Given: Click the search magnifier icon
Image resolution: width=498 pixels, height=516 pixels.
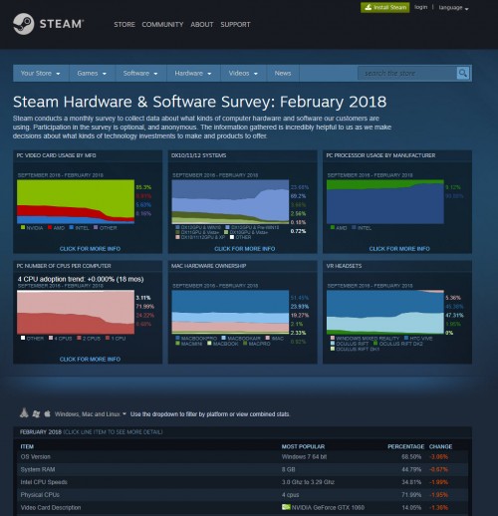Looking at the screenshot, I should click(463, 73).
